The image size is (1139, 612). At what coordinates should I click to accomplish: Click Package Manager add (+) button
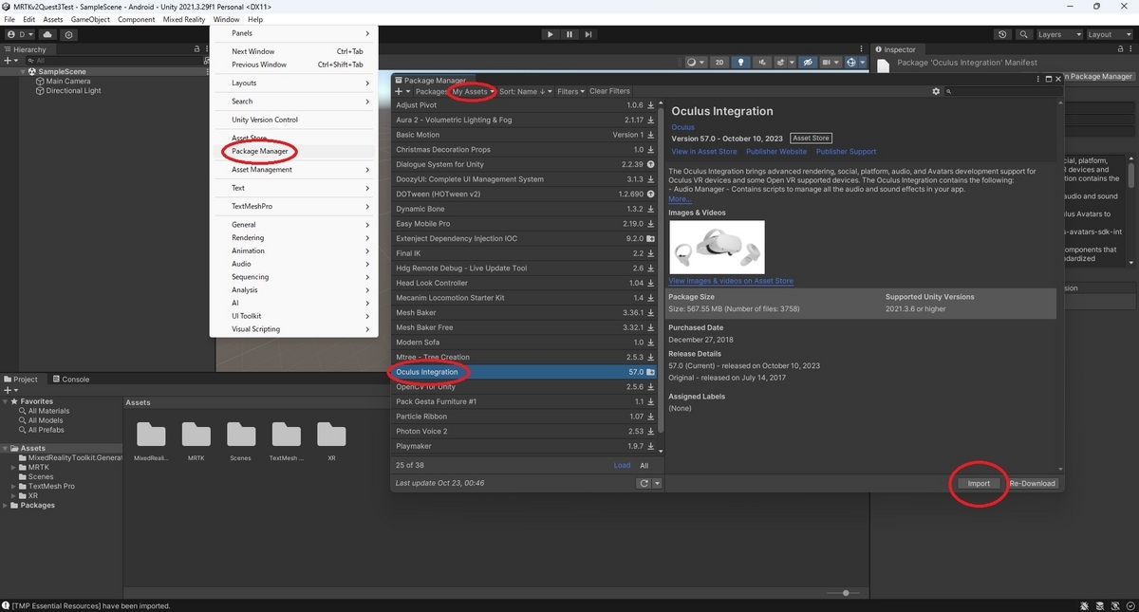pos(401,91)
